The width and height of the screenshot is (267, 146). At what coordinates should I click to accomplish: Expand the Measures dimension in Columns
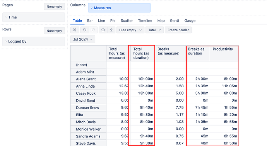pos(119,8)
